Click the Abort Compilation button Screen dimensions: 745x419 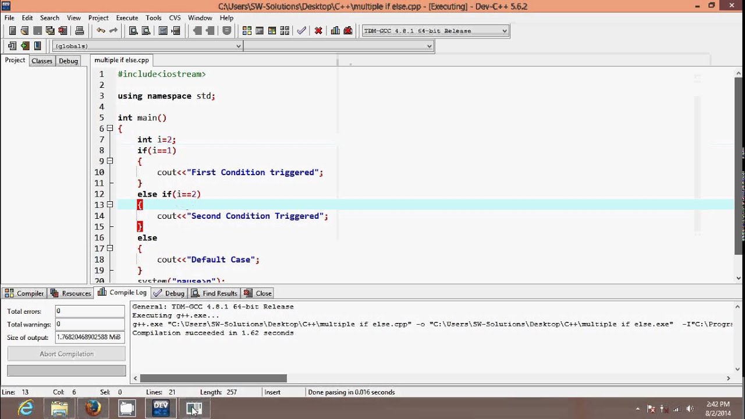(x=66, y=354)
